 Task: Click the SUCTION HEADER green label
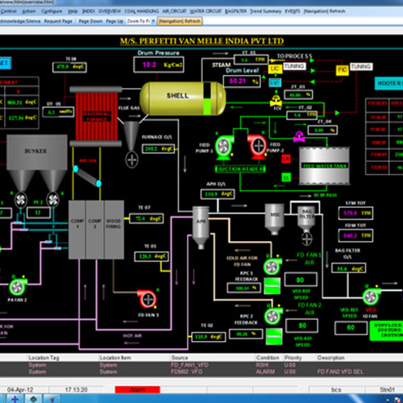pos(240,169)
